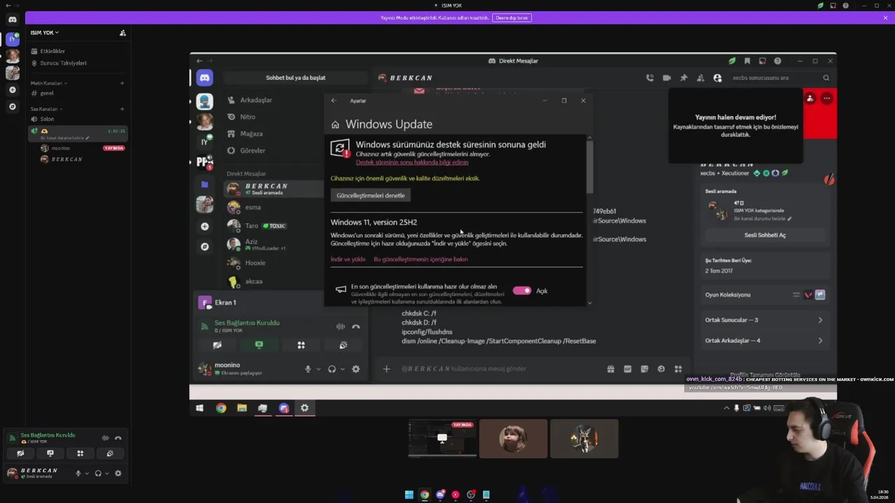Disconnect call in streamed voice panel
Viewport: 895px width, 503px height.
pyautogui.click(x=356, y=326)
